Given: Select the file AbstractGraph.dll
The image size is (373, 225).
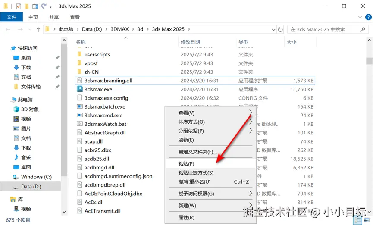Looking at the screenshot, I should click(105, 133).
